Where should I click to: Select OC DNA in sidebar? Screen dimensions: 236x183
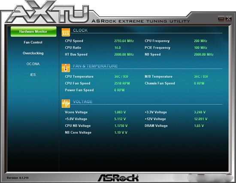(x=33, y=64)
